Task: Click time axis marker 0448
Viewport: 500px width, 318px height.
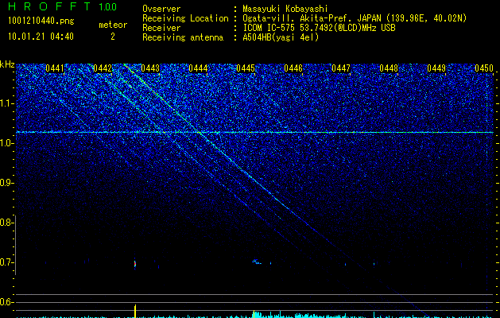Action: click(389, 68)
